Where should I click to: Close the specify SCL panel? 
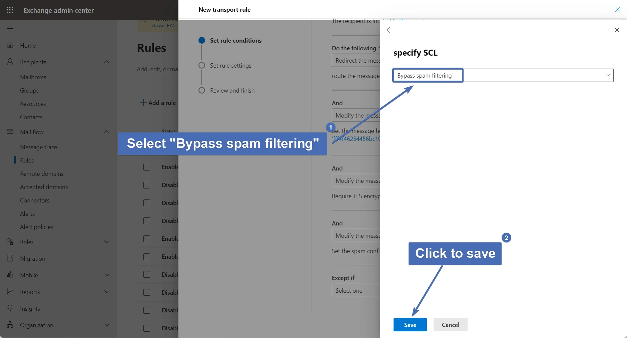[617, 30]
